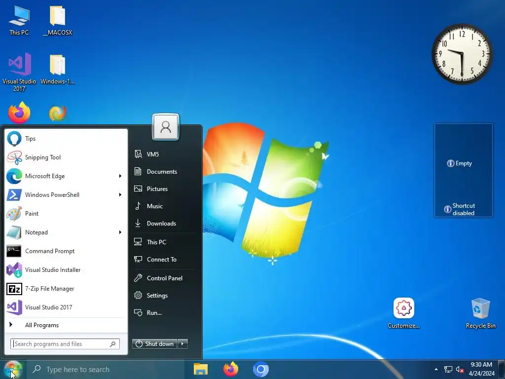Open Notepad from the Start menu
This screenshot has width=505, height=379.
66,232
